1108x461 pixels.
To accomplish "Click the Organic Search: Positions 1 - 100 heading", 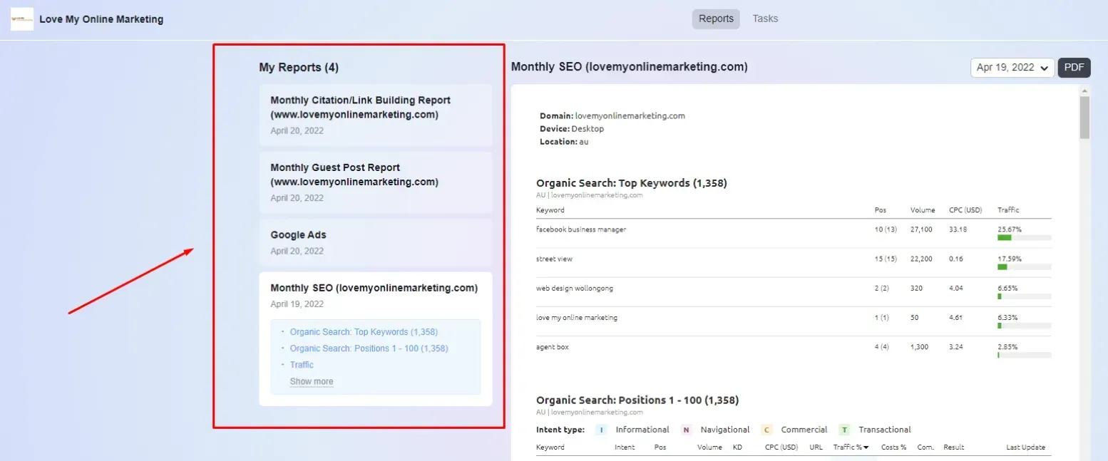I will point(637,400).
